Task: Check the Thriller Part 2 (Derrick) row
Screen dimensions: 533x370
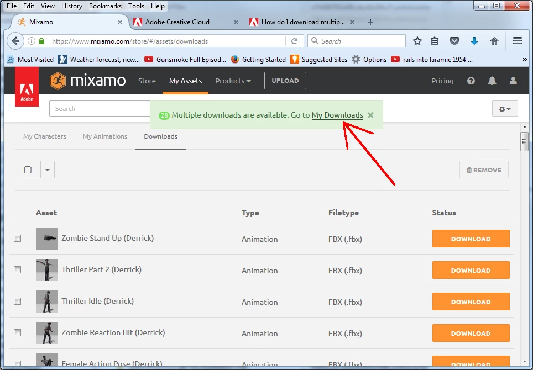Action: click(x=17, y=270)
